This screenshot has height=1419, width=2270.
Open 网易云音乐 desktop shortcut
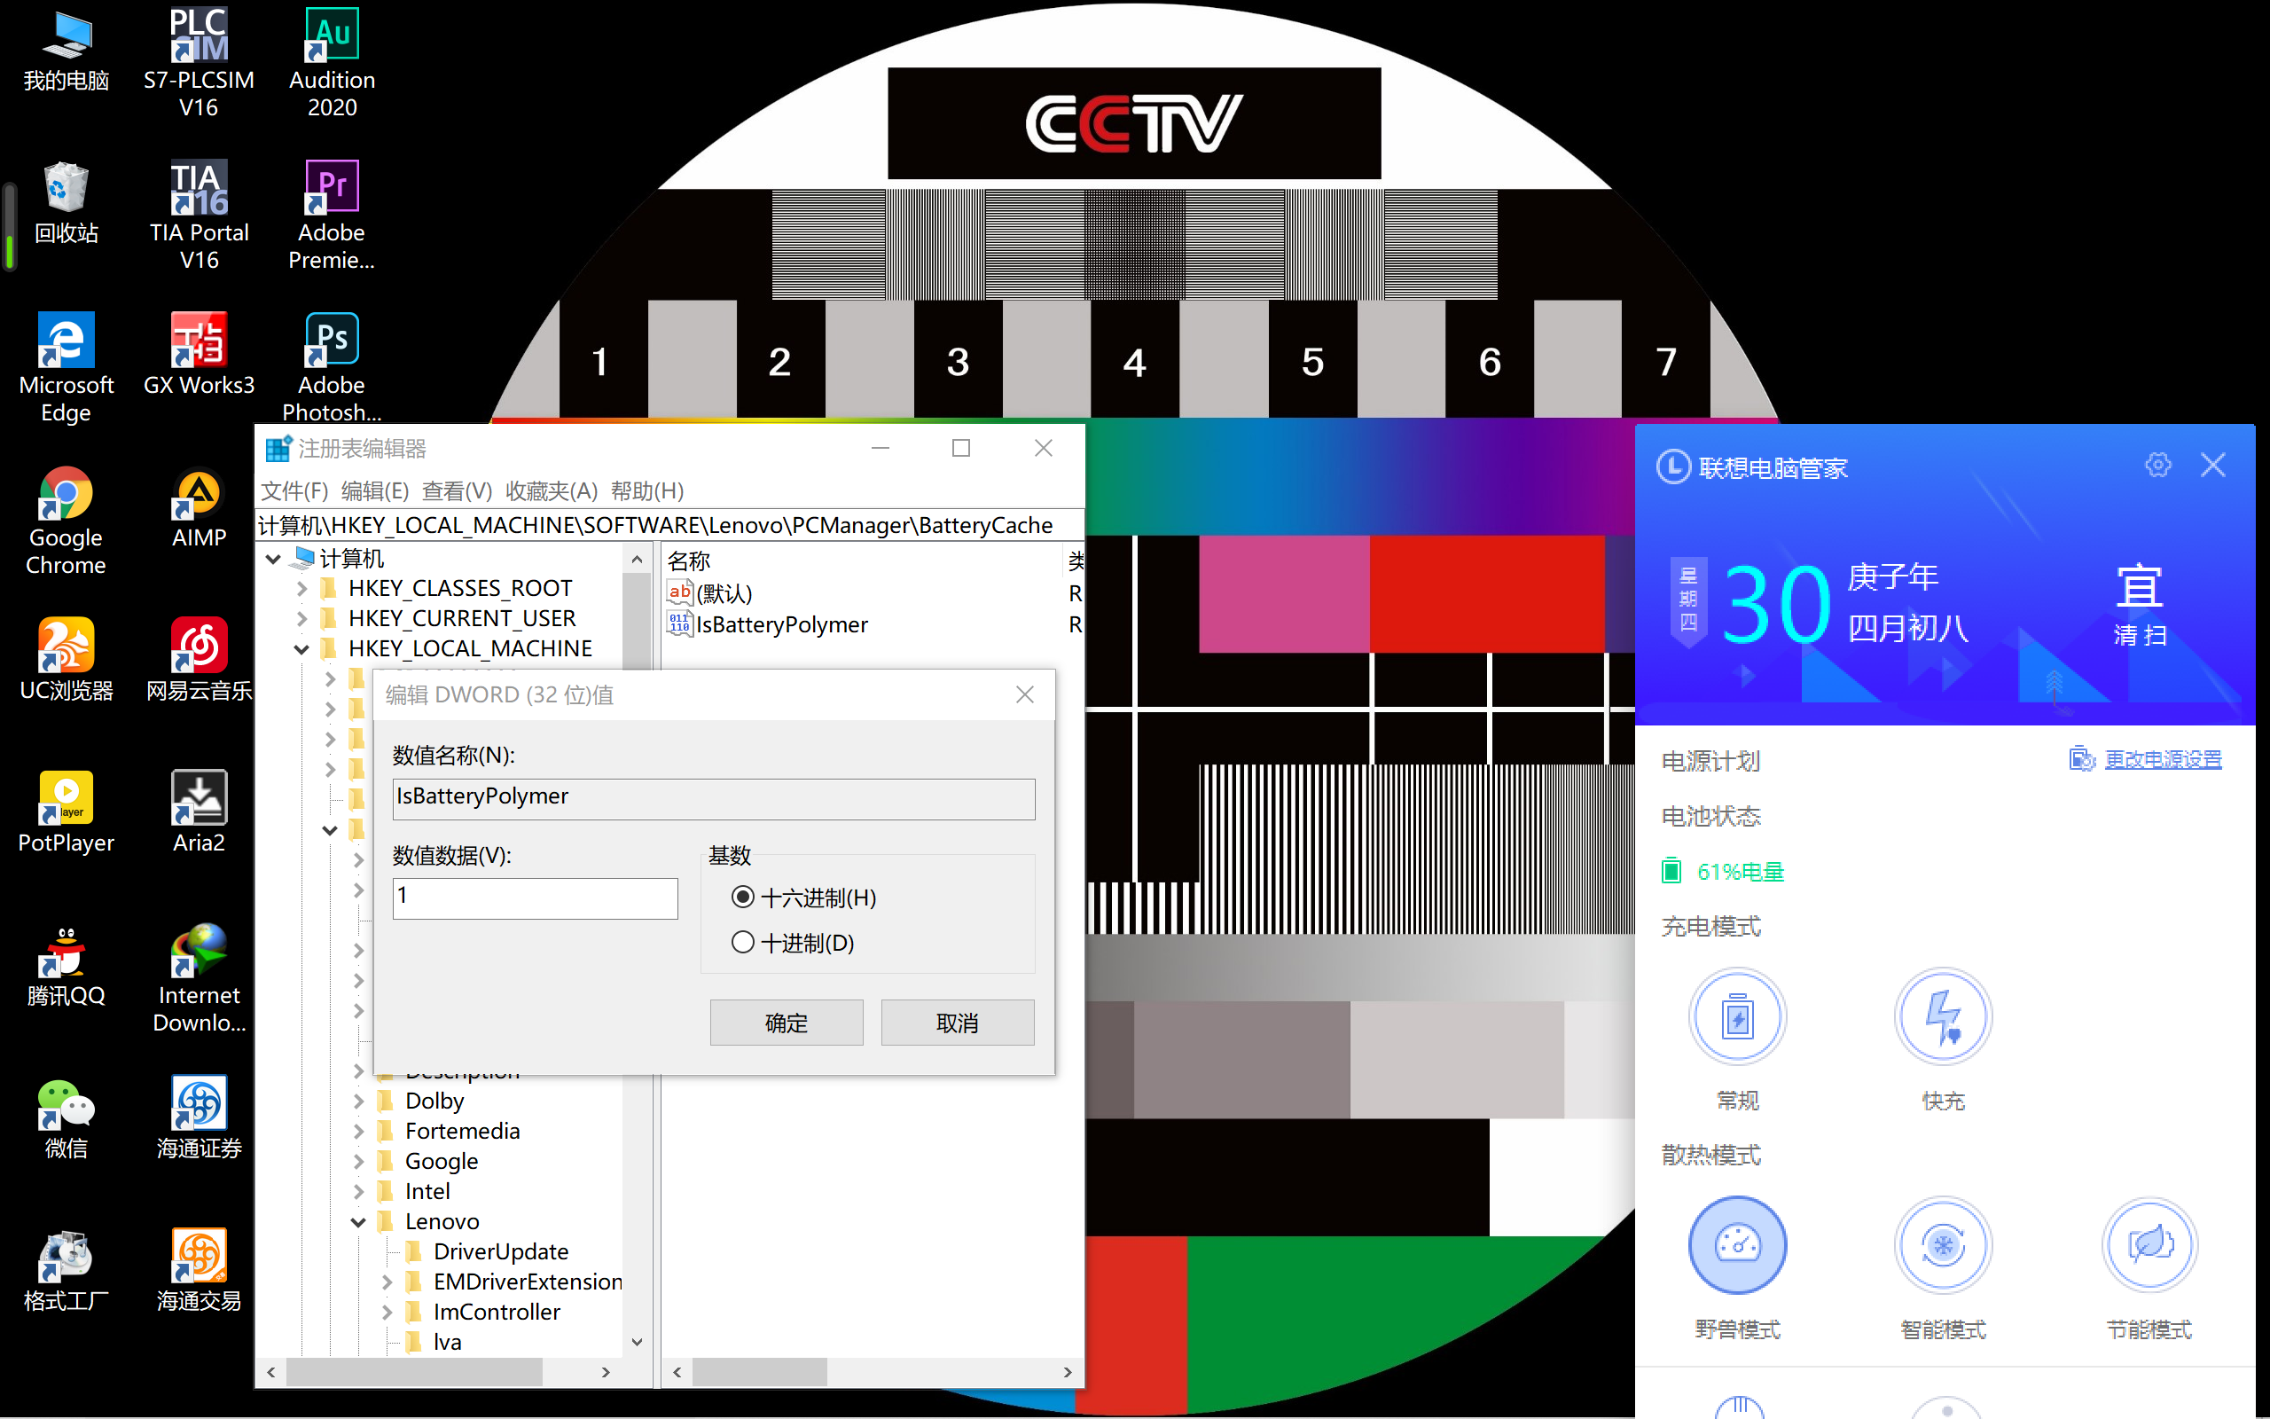[x=199, y=659]
